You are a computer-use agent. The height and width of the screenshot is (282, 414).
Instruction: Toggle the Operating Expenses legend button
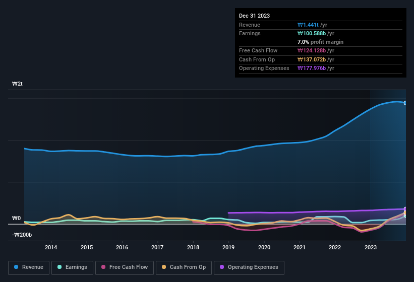click(x=249, y=267)
